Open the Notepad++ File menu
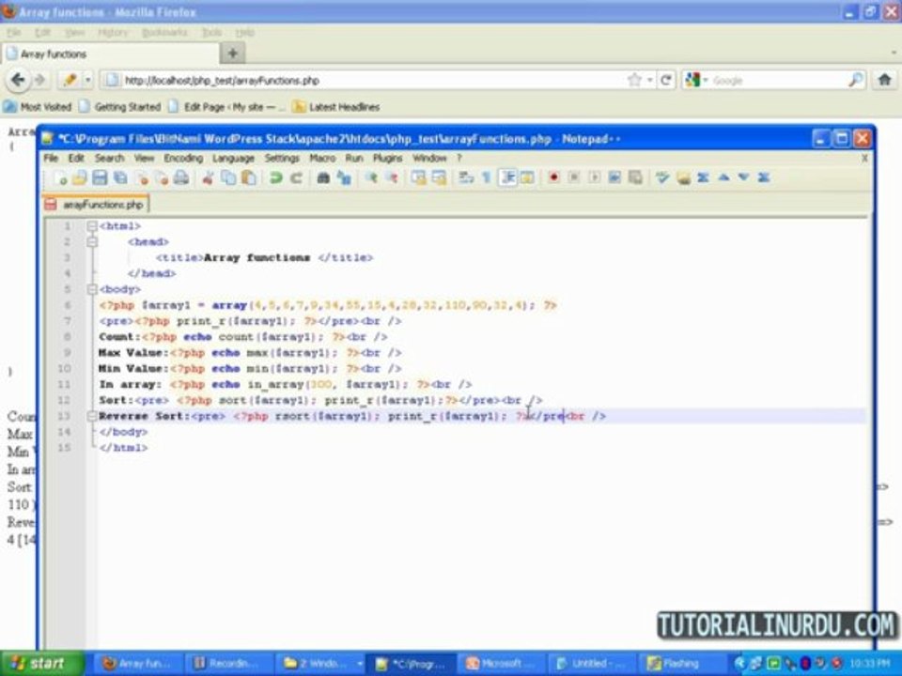The width and height of the screenshot is (902, 676). (51, 158)
